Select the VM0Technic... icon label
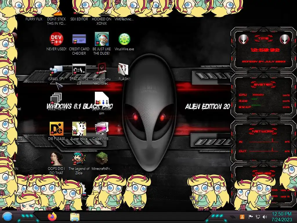 [124, 19]
